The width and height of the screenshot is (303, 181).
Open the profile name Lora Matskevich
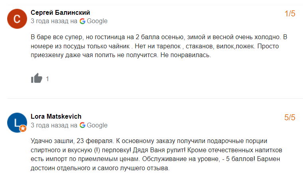point(56,116)
